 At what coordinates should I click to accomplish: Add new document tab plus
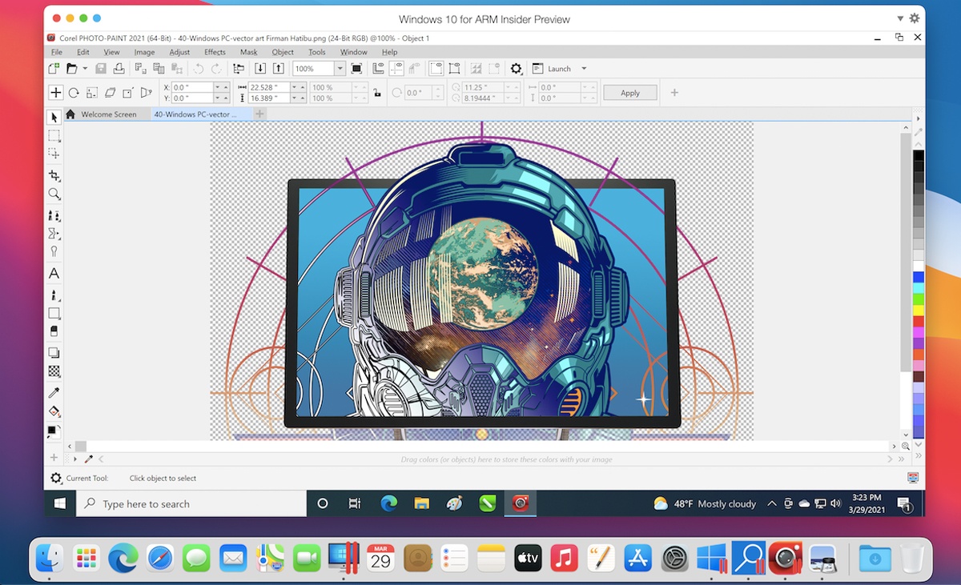pyautogui.click(x=259, y=114)
